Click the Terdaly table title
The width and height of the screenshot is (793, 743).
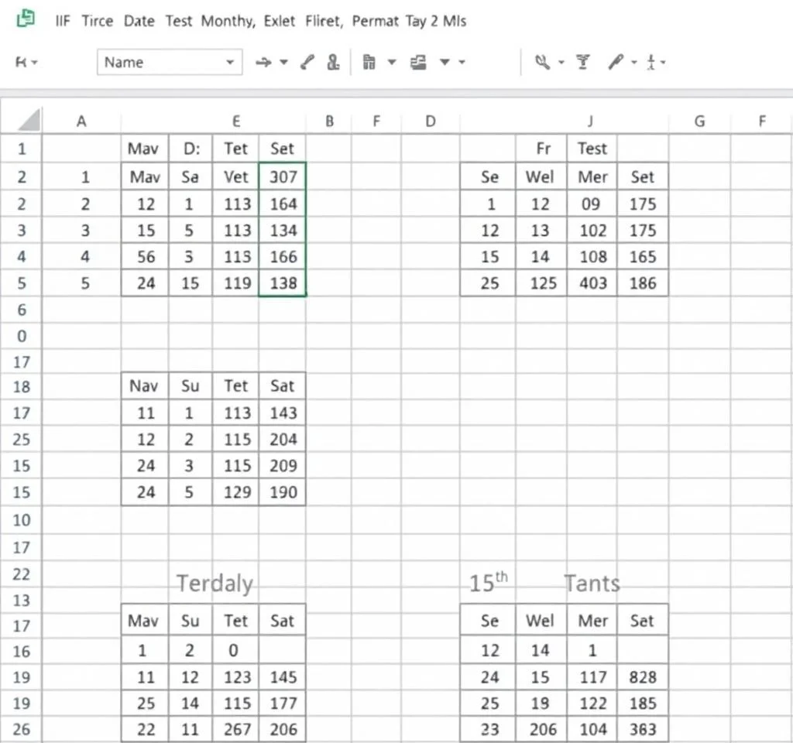(x=214, y=583)
